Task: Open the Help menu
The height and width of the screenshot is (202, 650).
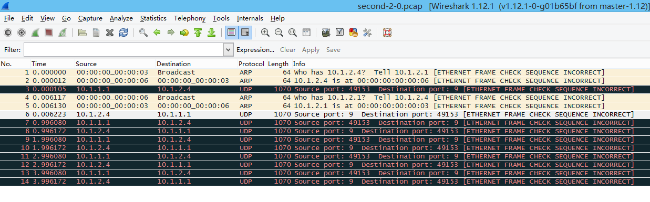Action: [277, 18]
